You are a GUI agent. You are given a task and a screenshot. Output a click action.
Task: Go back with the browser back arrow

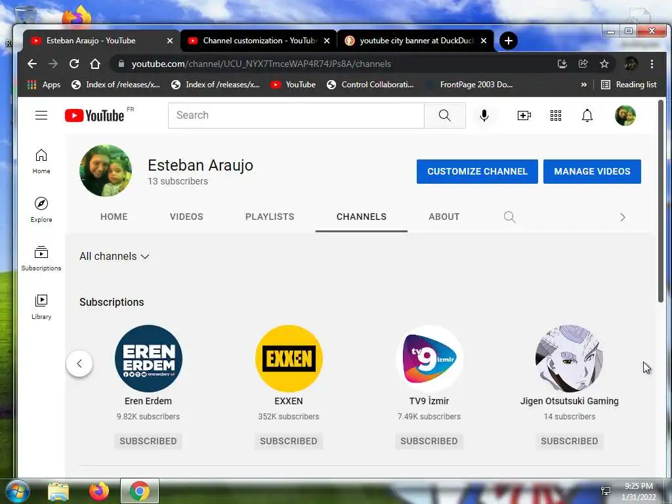(x=32, y=64)
